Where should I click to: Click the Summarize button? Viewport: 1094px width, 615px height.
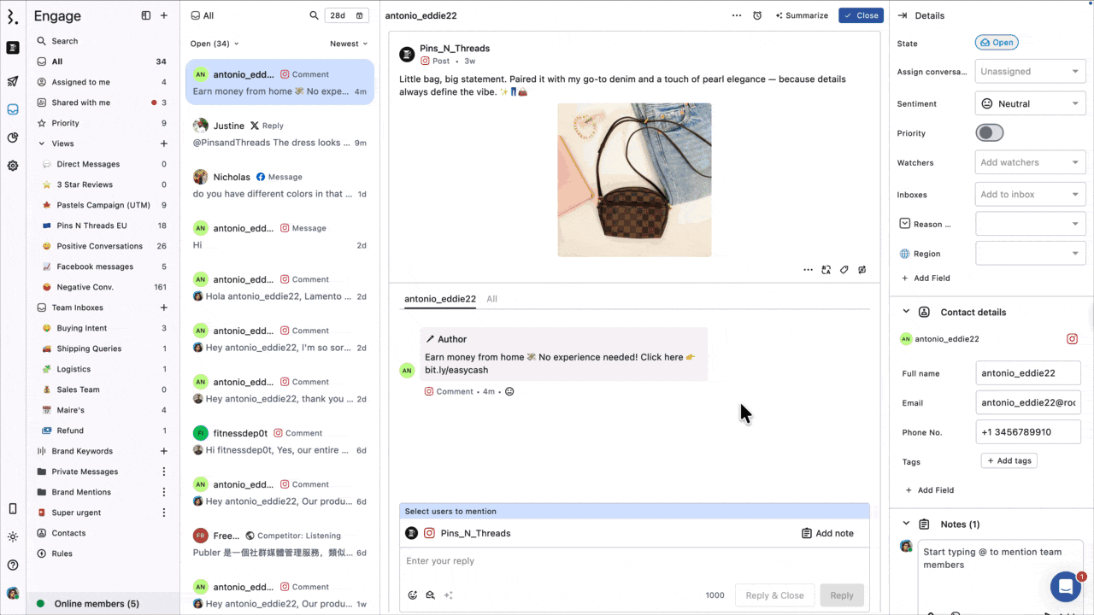802,15
